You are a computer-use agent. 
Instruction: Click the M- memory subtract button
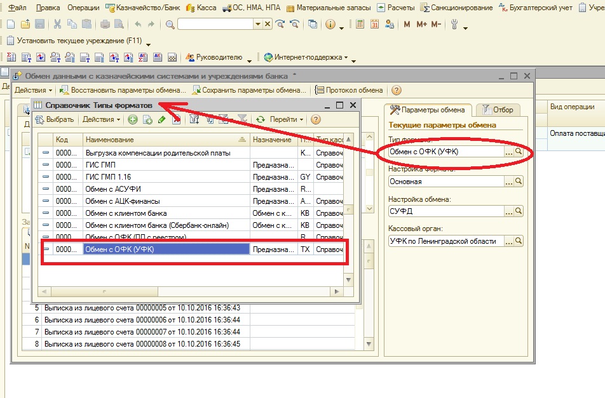436,24
